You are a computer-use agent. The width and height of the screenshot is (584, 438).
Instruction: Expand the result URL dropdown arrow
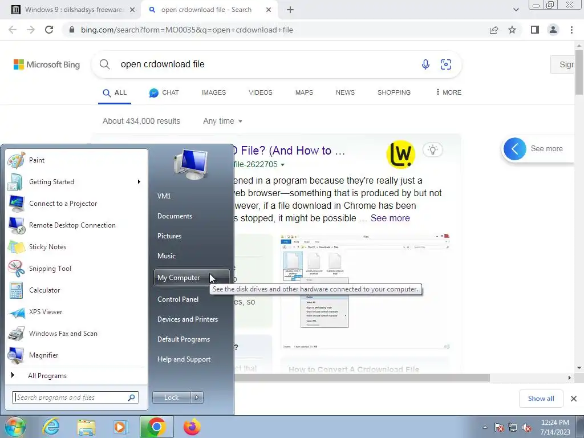(x=283, y=165)
